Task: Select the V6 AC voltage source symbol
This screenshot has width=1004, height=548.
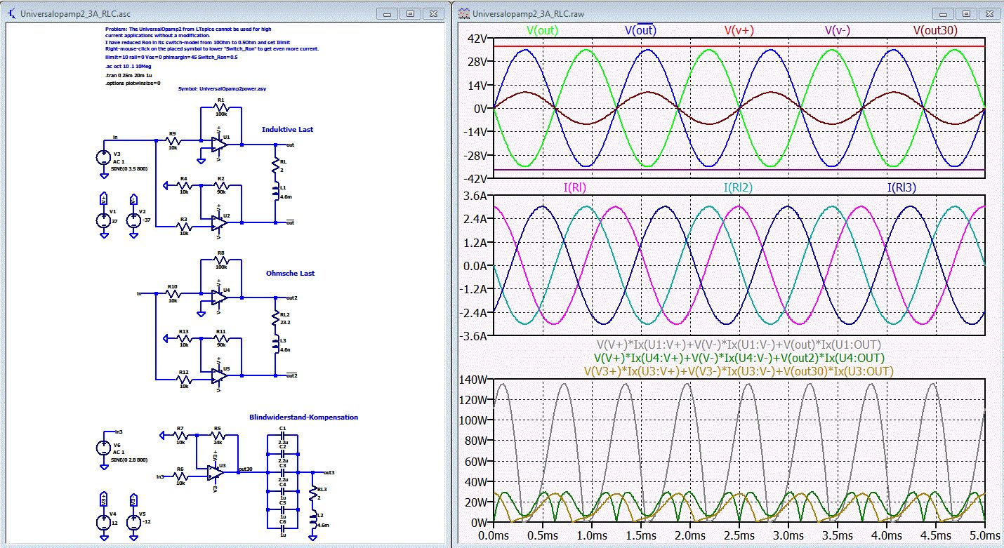Action: [104, 448]
